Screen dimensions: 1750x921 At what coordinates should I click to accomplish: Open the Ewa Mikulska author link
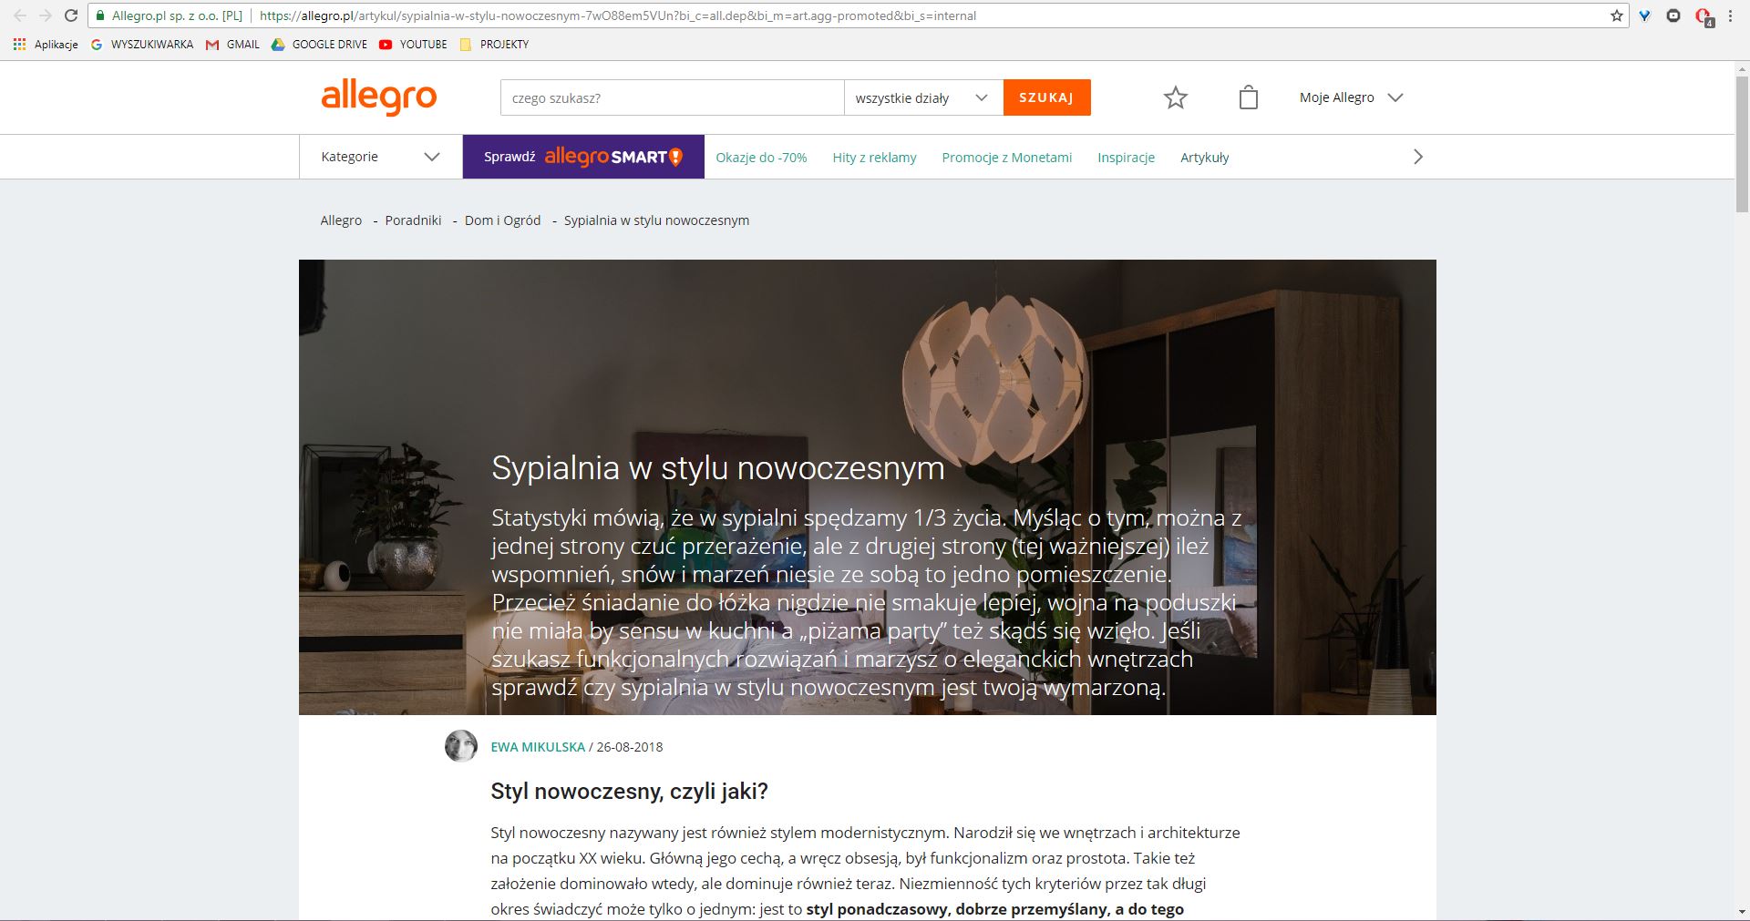(x=538, y=747)
